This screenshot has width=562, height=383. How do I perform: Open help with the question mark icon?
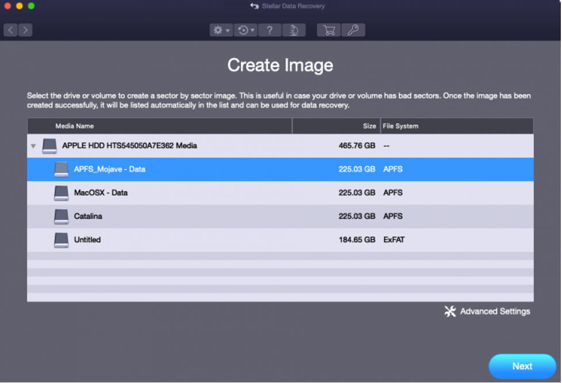pos(269,30)
